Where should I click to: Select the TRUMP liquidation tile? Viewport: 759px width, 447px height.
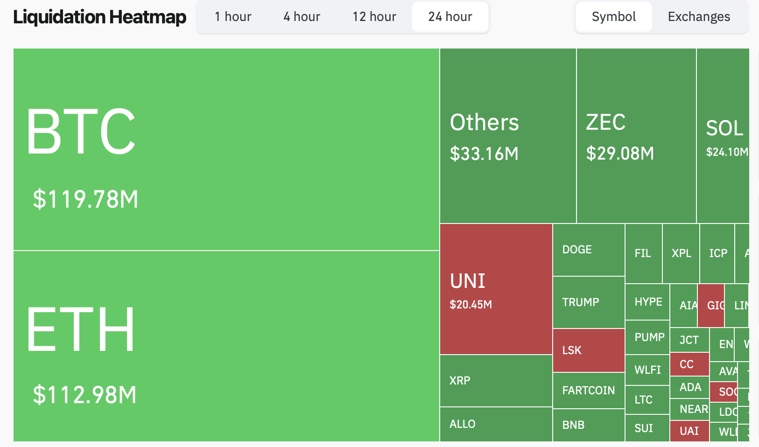click(x=589, y=302)
